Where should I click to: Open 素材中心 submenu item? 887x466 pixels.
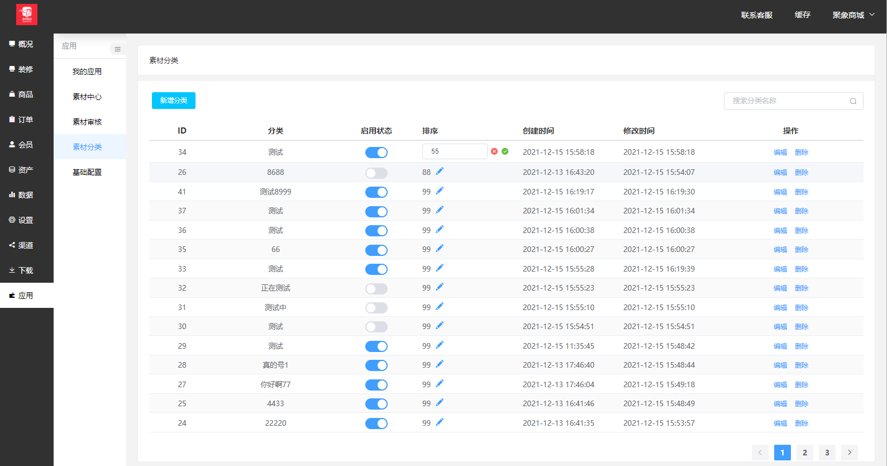tap(90, 97)
